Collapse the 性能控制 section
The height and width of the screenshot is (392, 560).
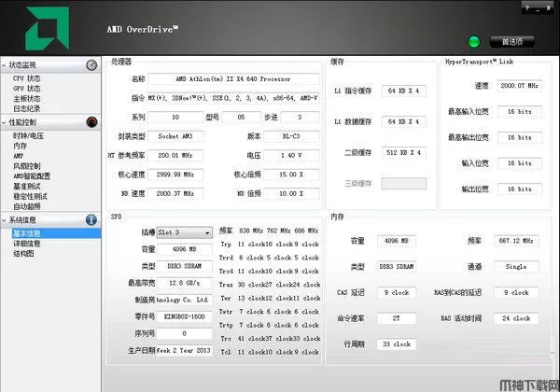(5, 122)
